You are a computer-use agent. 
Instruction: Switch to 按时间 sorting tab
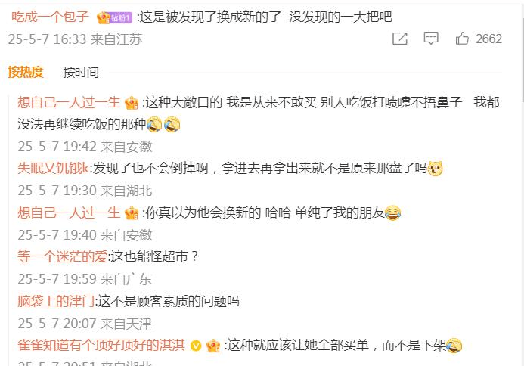pos(81,72)
